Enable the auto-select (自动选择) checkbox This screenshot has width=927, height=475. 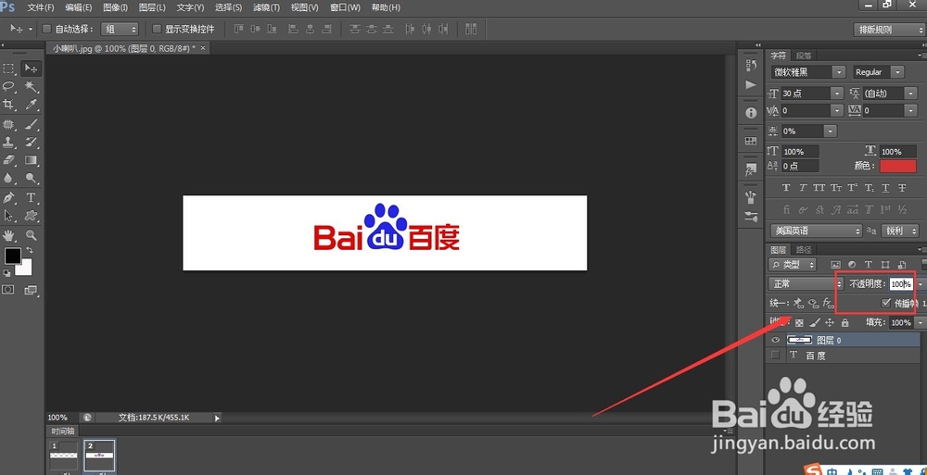point(47,29)
